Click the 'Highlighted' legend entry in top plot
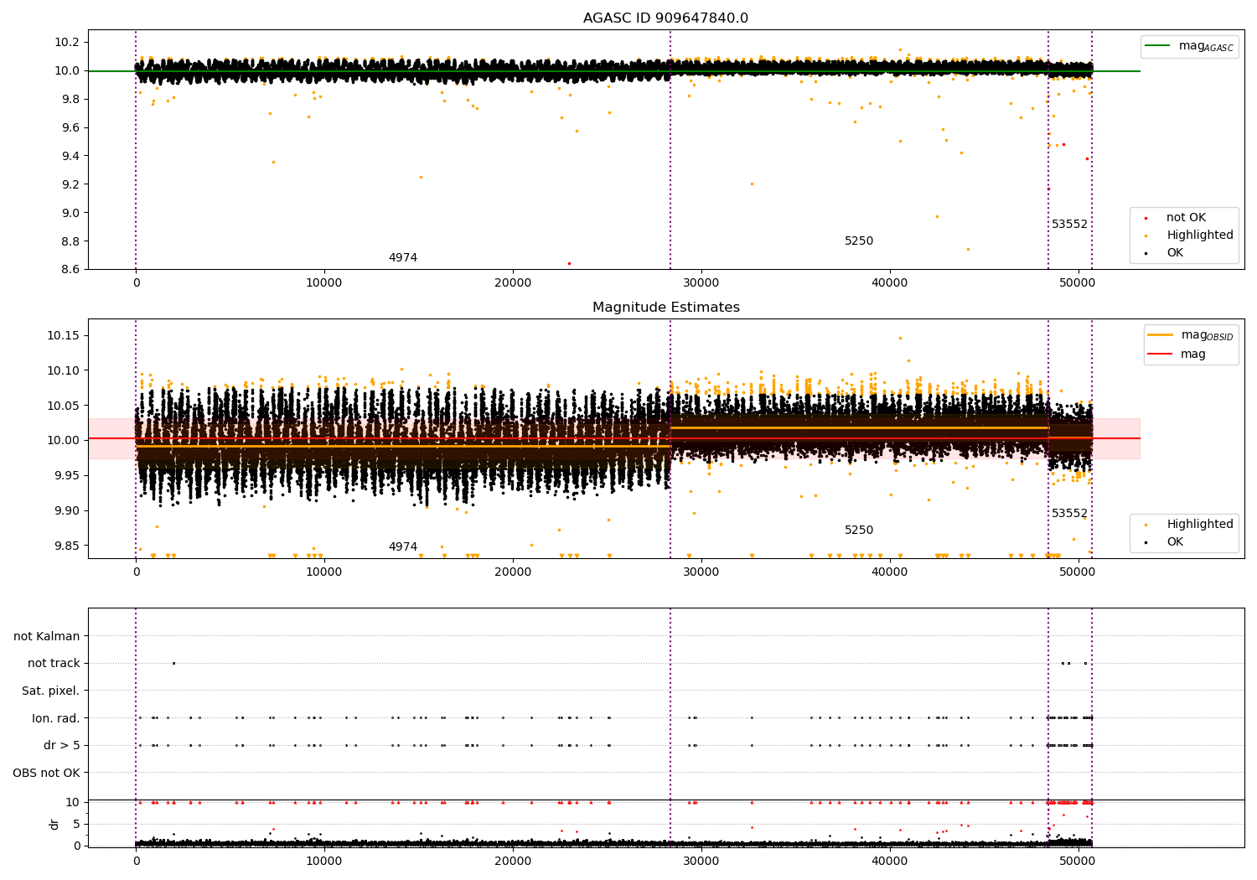 (1199, 236)
